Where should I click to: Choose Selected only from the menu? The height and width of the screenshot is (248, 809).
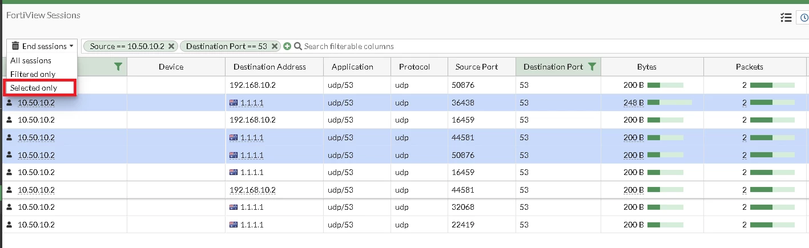click(34, 88)
